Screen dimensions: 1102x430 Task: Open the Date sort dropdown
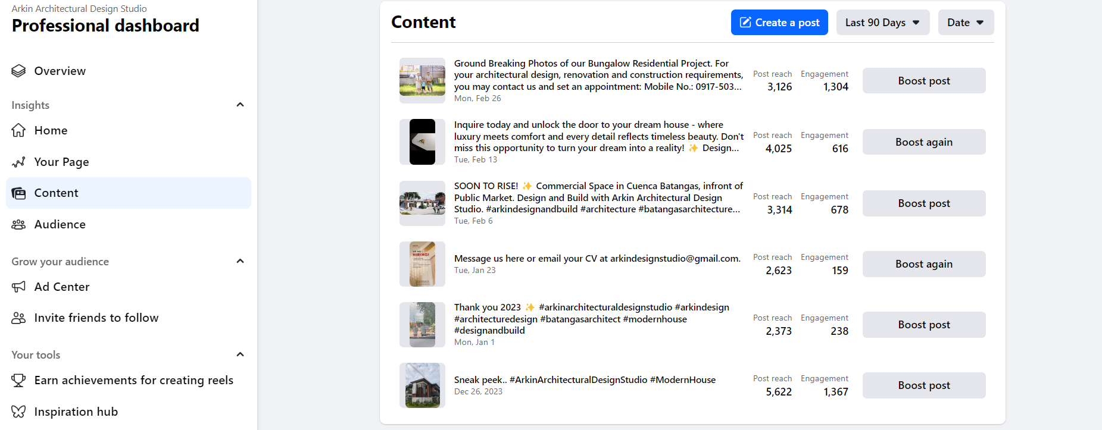pyautogui.click(x=966, y=23)
